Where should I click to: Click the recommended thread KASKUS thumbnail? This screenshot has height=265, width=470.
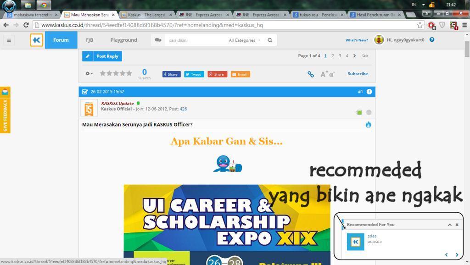click(x=356, y=242)
